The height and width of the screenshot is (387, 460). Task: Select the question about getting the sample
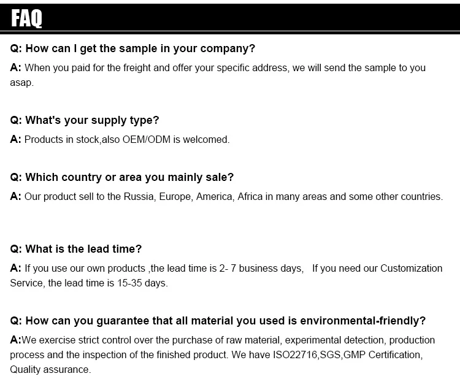[x=132, y=48]
